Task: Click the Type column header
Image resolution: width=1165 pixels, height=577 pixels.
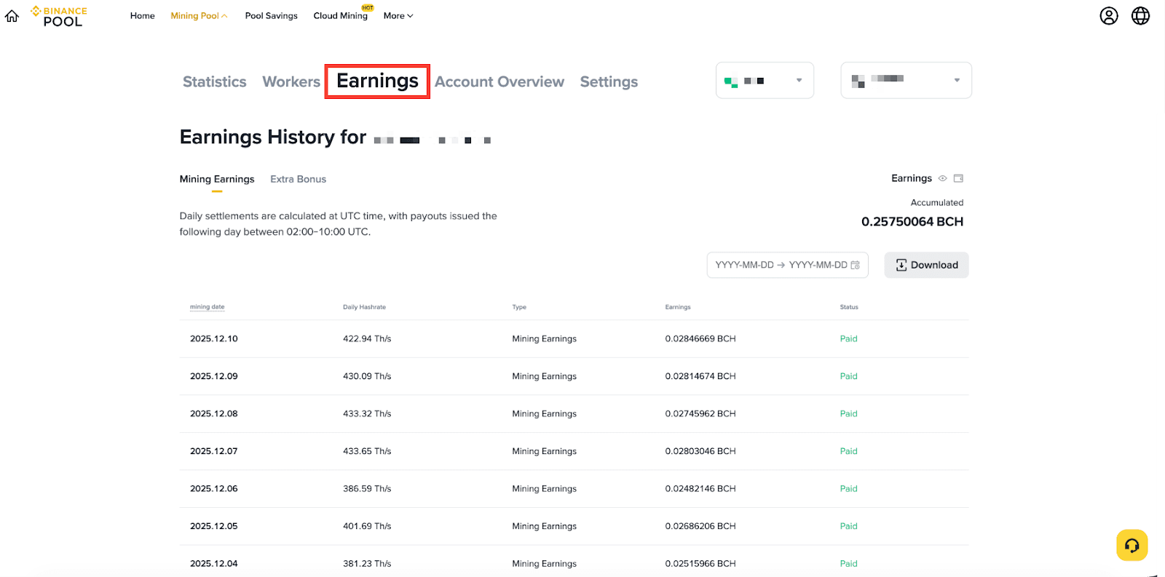Action: tap(519, 307)
